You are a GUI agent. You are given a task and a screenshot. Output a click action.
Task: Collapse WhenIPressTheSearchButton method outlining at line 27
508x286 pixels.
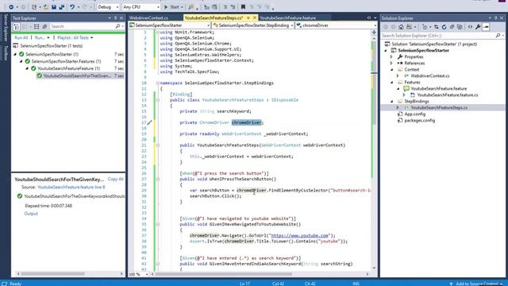[158, 179]
